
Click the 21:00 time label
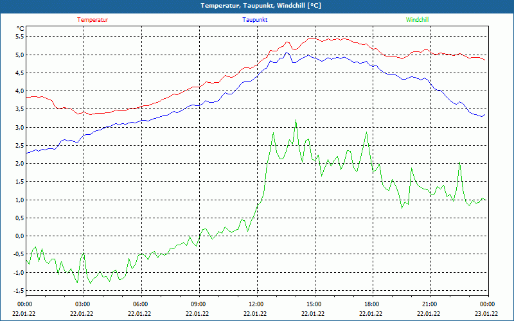tap(430, 304)
